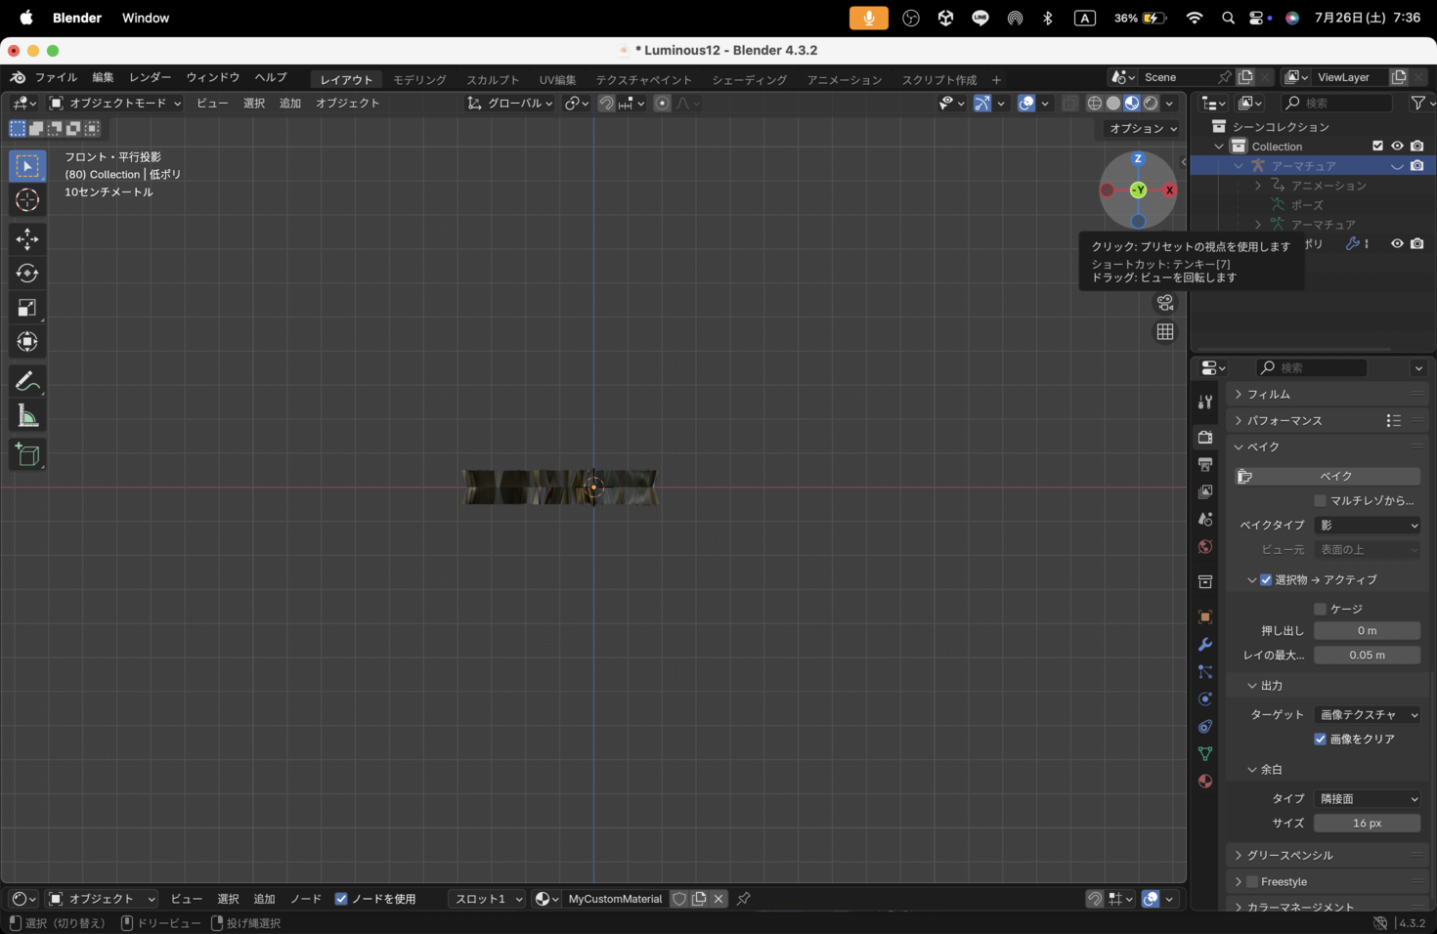Open the グローバル orientation dropdown
Image resolution: width=1437 pixels, height=934 pixels.
[x=510, y=104]
